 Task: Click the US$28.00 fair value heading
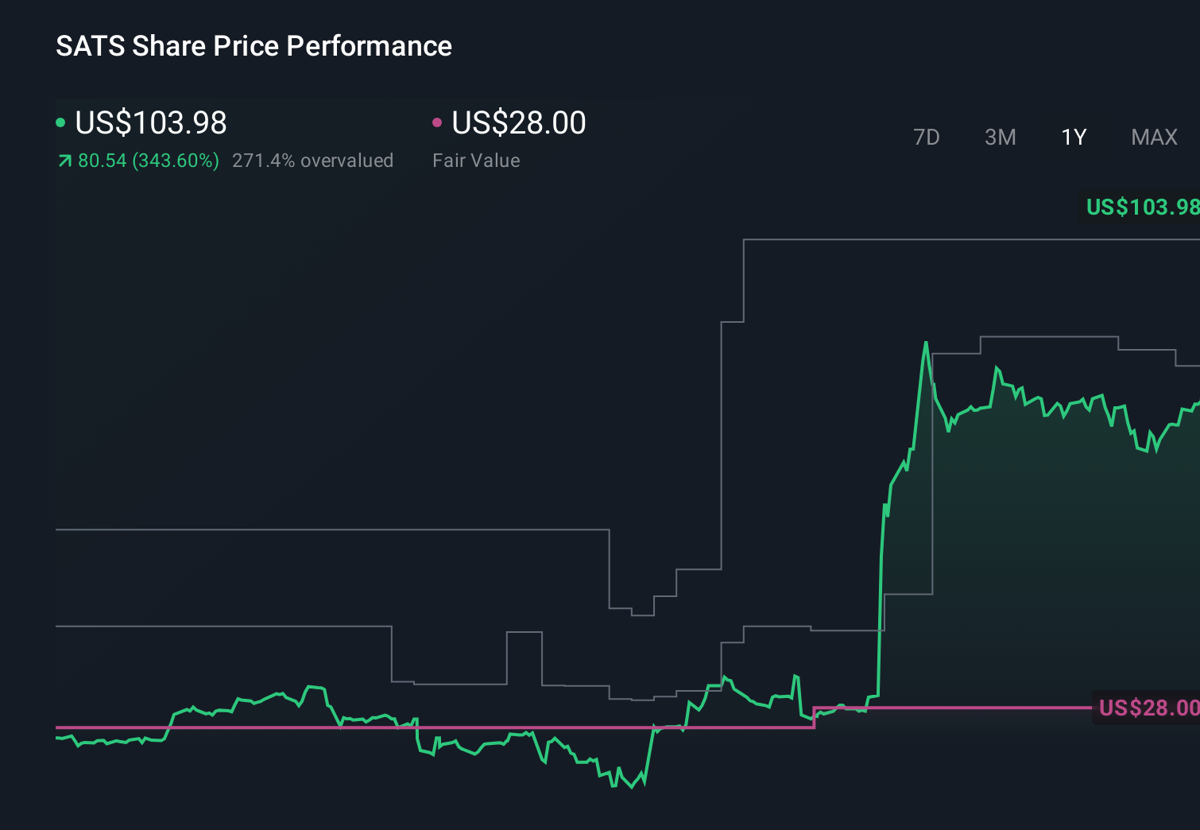519,123
